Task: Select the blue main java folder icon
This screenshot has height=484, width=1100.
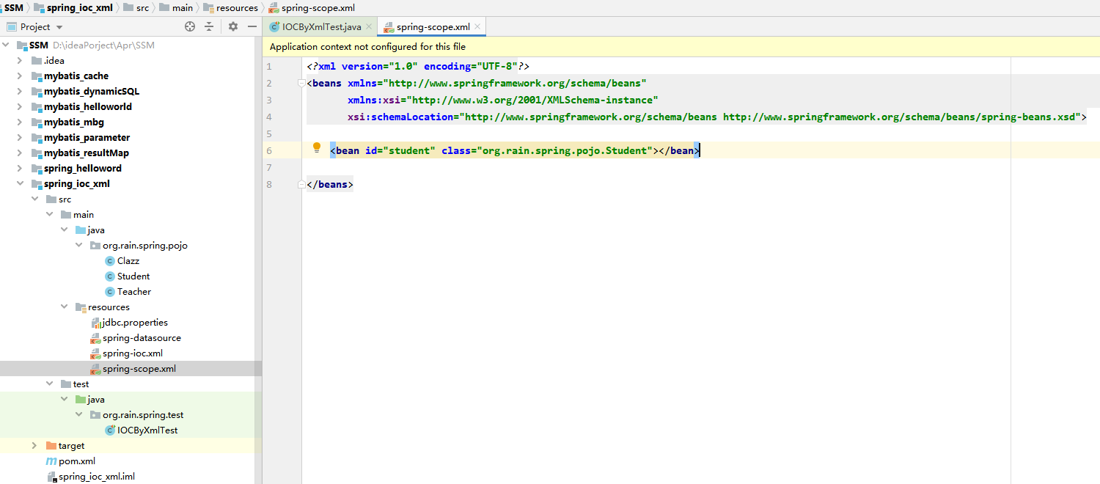Action: click(81, 230)
